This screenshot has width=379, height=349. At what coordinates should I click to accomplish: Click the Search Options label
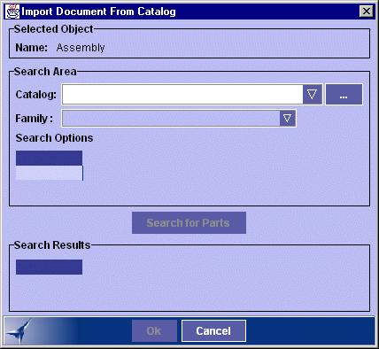coord(54,138)
